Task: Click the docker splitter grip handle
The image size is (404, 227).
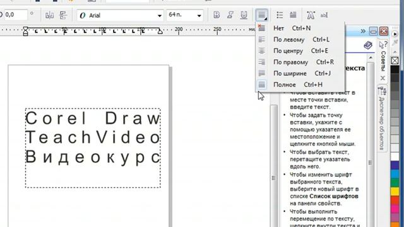Action: [x=273, y=178]
